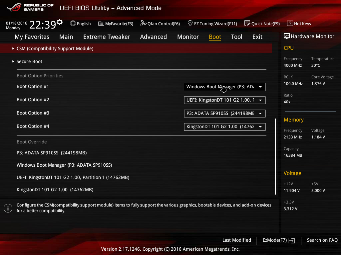Image resolution: width=341 pixels, height=255 pixels.
Task: Click the Boot Option Priorities heading
Action: click(x=40, y=76)
